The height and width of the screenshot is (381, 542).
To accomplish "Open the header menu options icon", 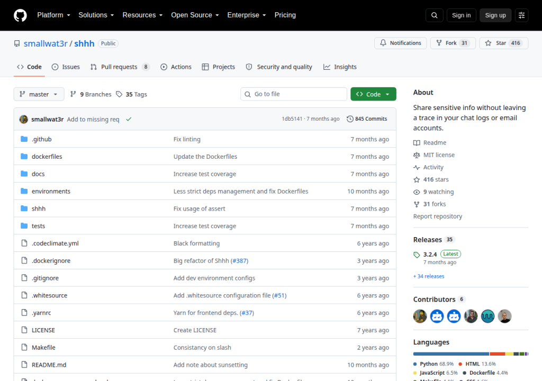I will point(521,15).
